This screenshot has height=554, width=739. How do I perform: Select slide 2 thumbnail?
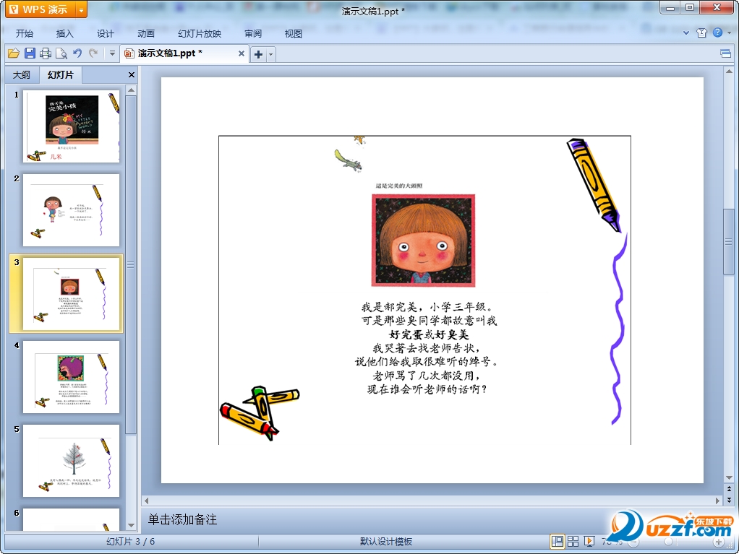click(x=71, y=210)
